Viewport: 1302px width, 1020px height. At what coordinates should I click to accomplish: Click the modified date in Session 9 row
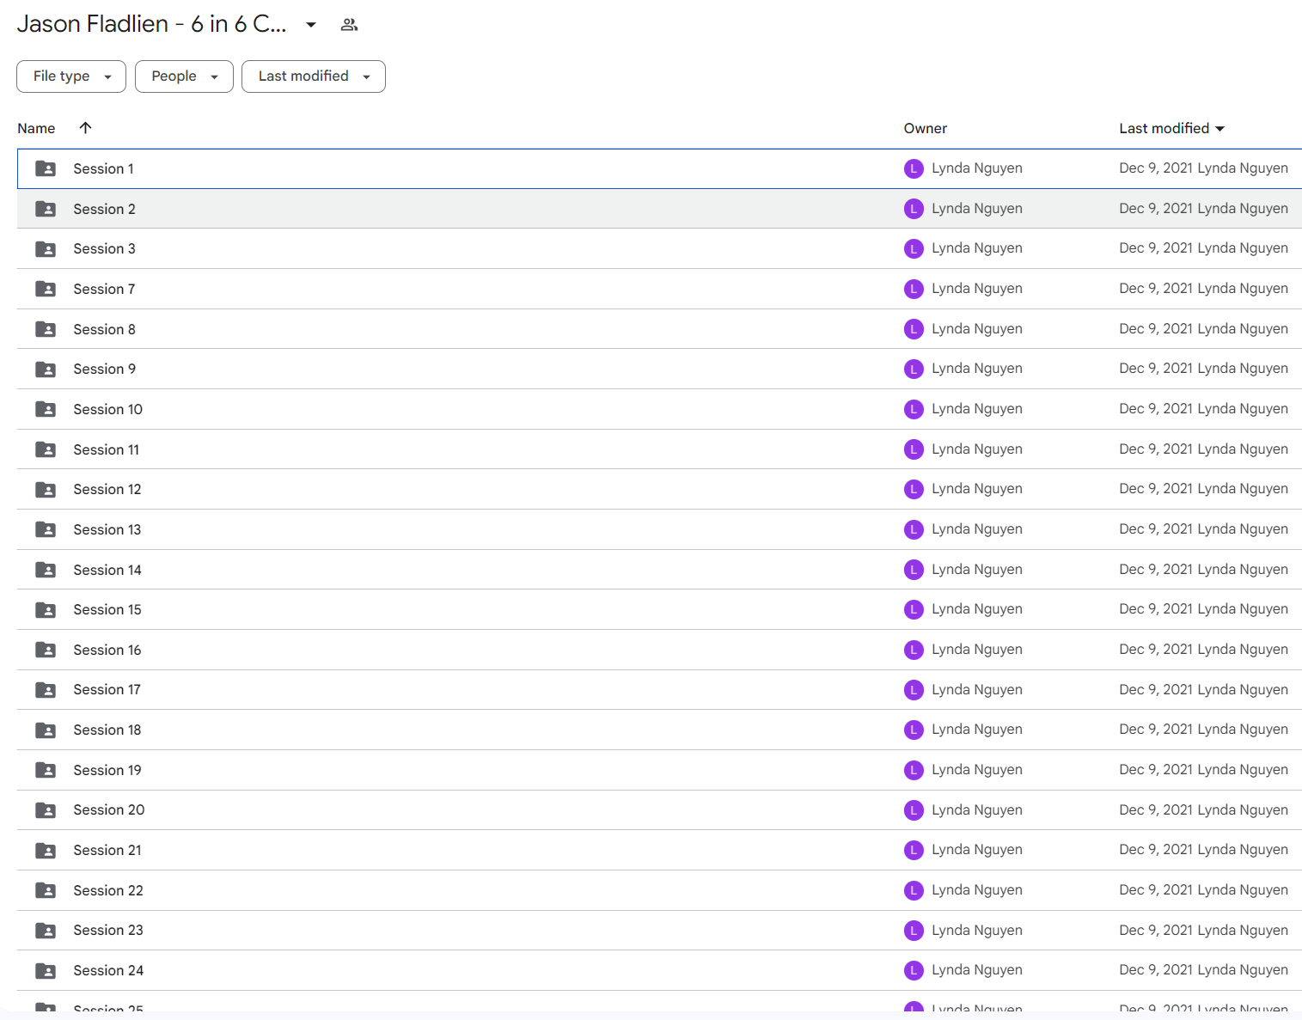pos(1156,368)
